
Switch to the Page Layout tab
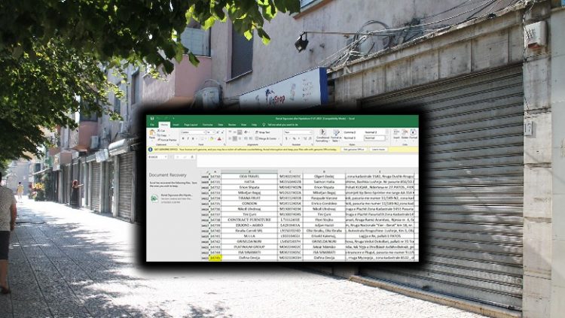pyautogui.click(x=191, y=125)
